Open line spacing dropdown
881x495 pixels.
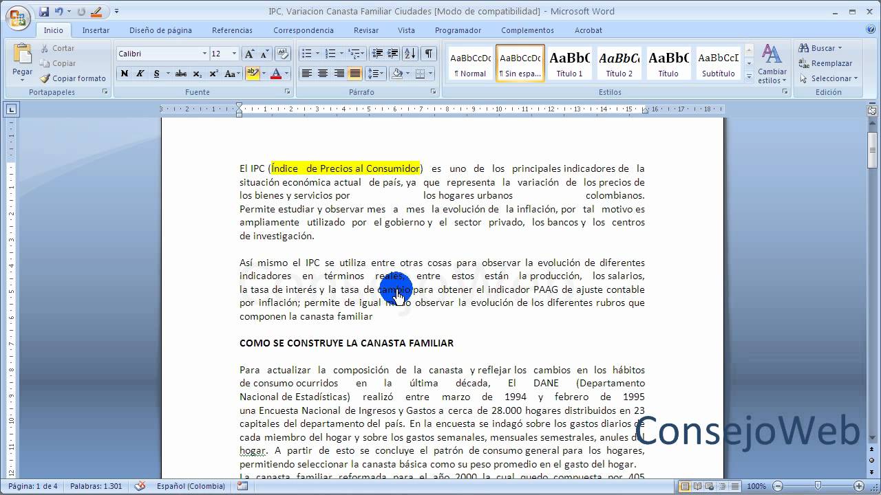pyautogui.click(x=376, y=74)
